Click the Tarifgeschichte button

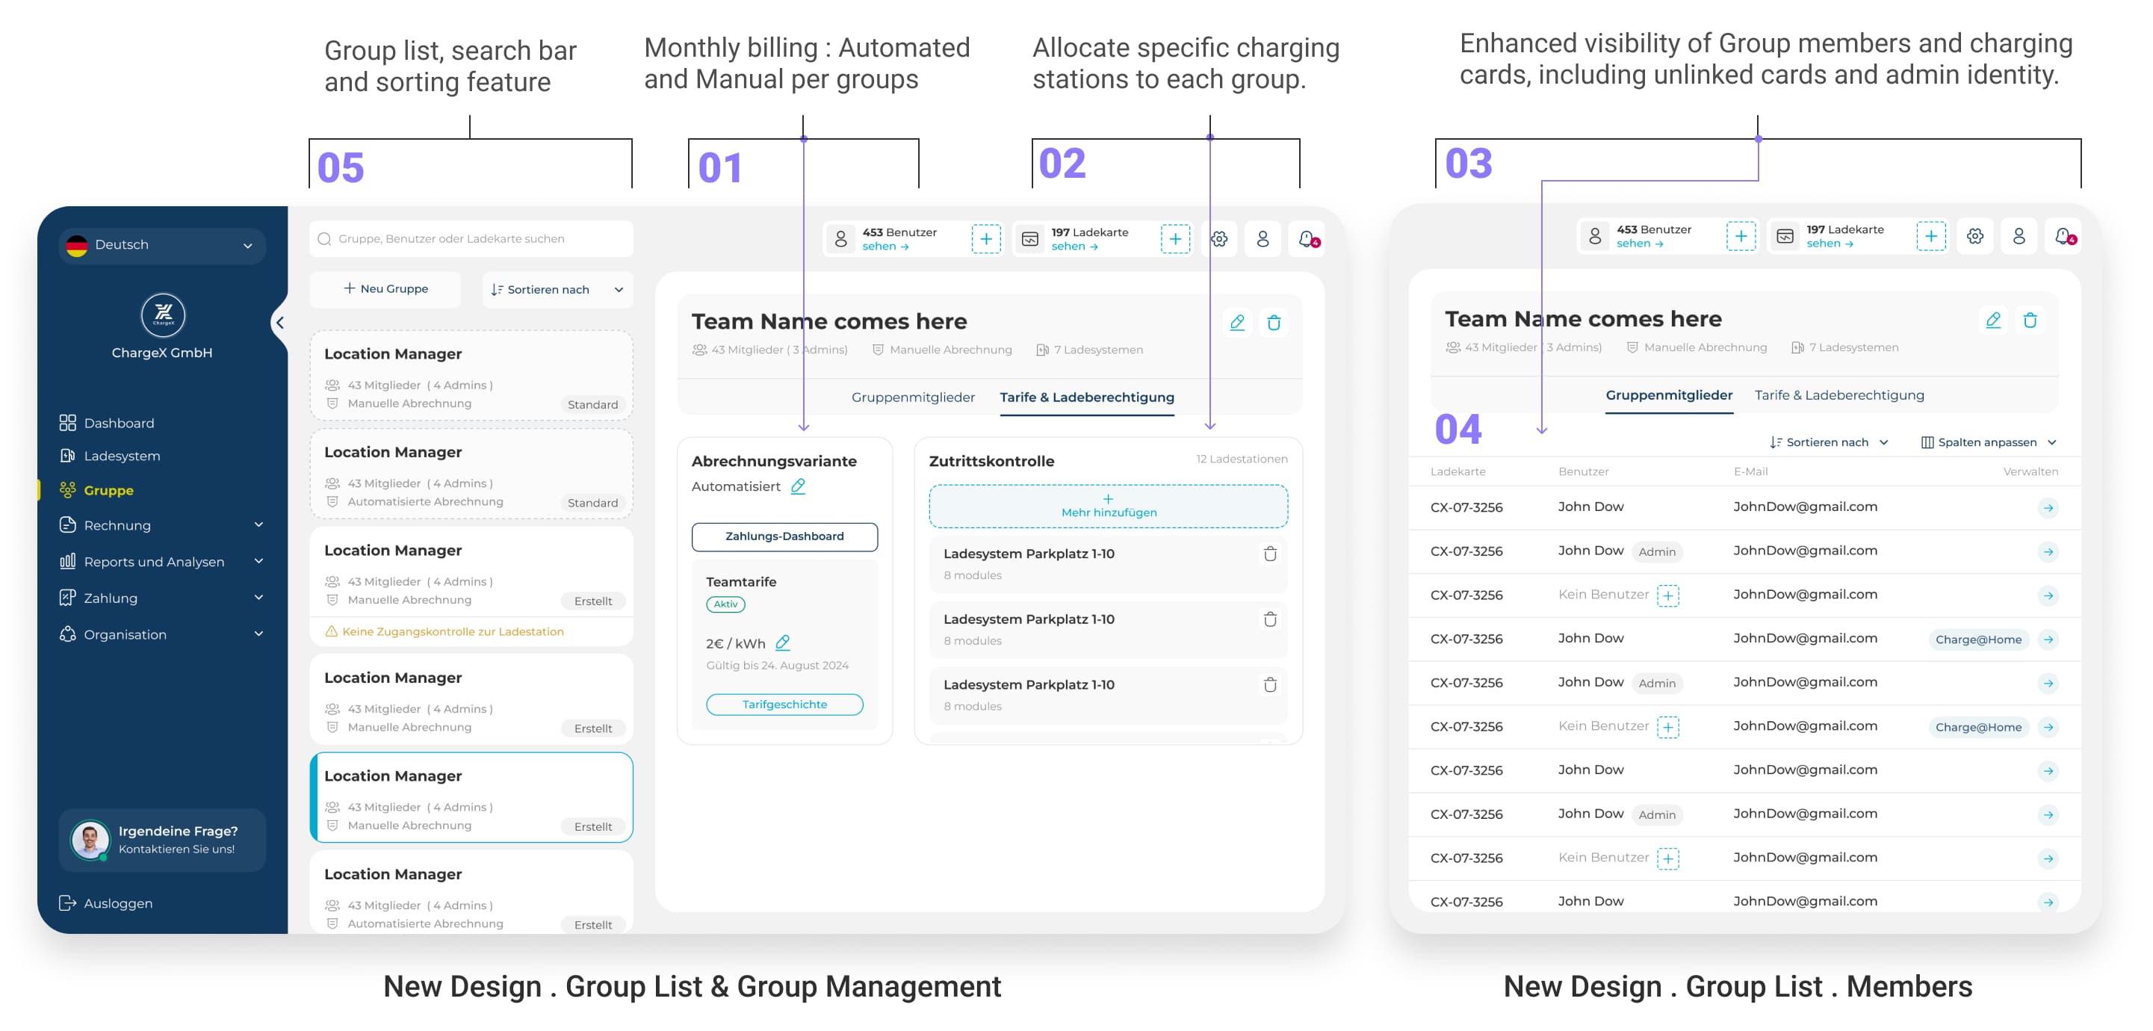click(x=784, y=705)
